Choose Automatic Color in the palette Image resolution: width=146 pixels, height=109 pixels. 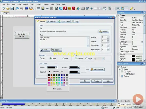point(58,72)
